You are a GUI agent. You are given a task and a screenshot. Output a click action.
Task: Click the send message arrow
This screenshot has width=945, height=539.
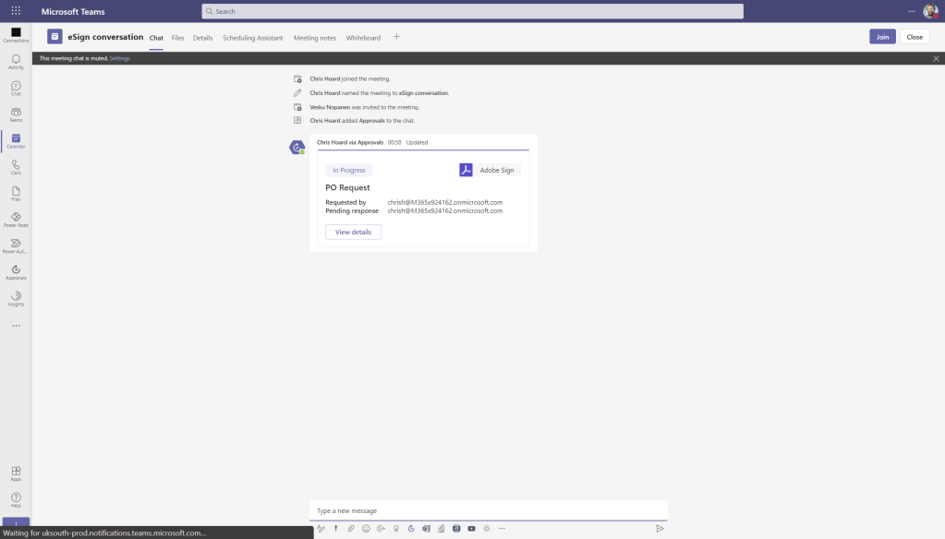click(x=660, y=529)
